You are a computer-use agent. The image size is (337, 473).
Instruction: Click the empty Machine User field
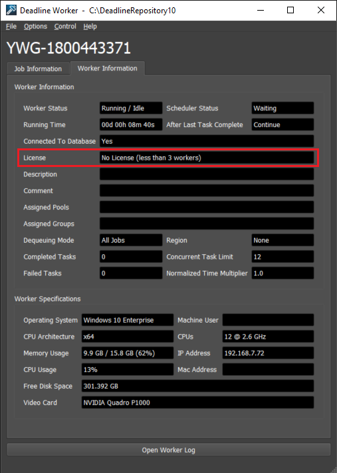[x=268, y=320]
